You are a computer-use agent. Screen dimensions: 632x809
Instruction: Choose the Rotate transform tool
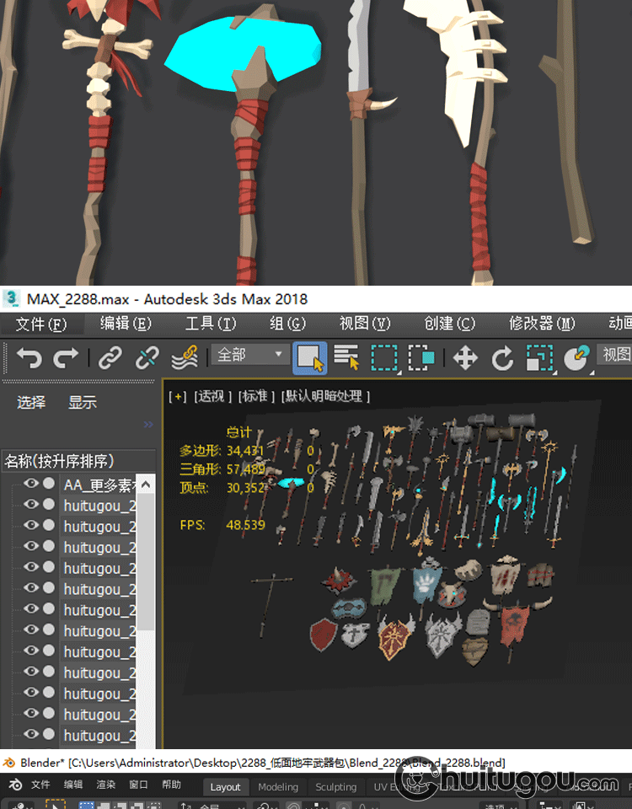(x=502, y=357)
